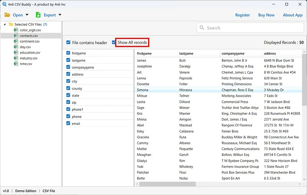The image size is (307, 195).
Task: Click the green Export icon
Action: pyautogui.click(x=38, y=15)
